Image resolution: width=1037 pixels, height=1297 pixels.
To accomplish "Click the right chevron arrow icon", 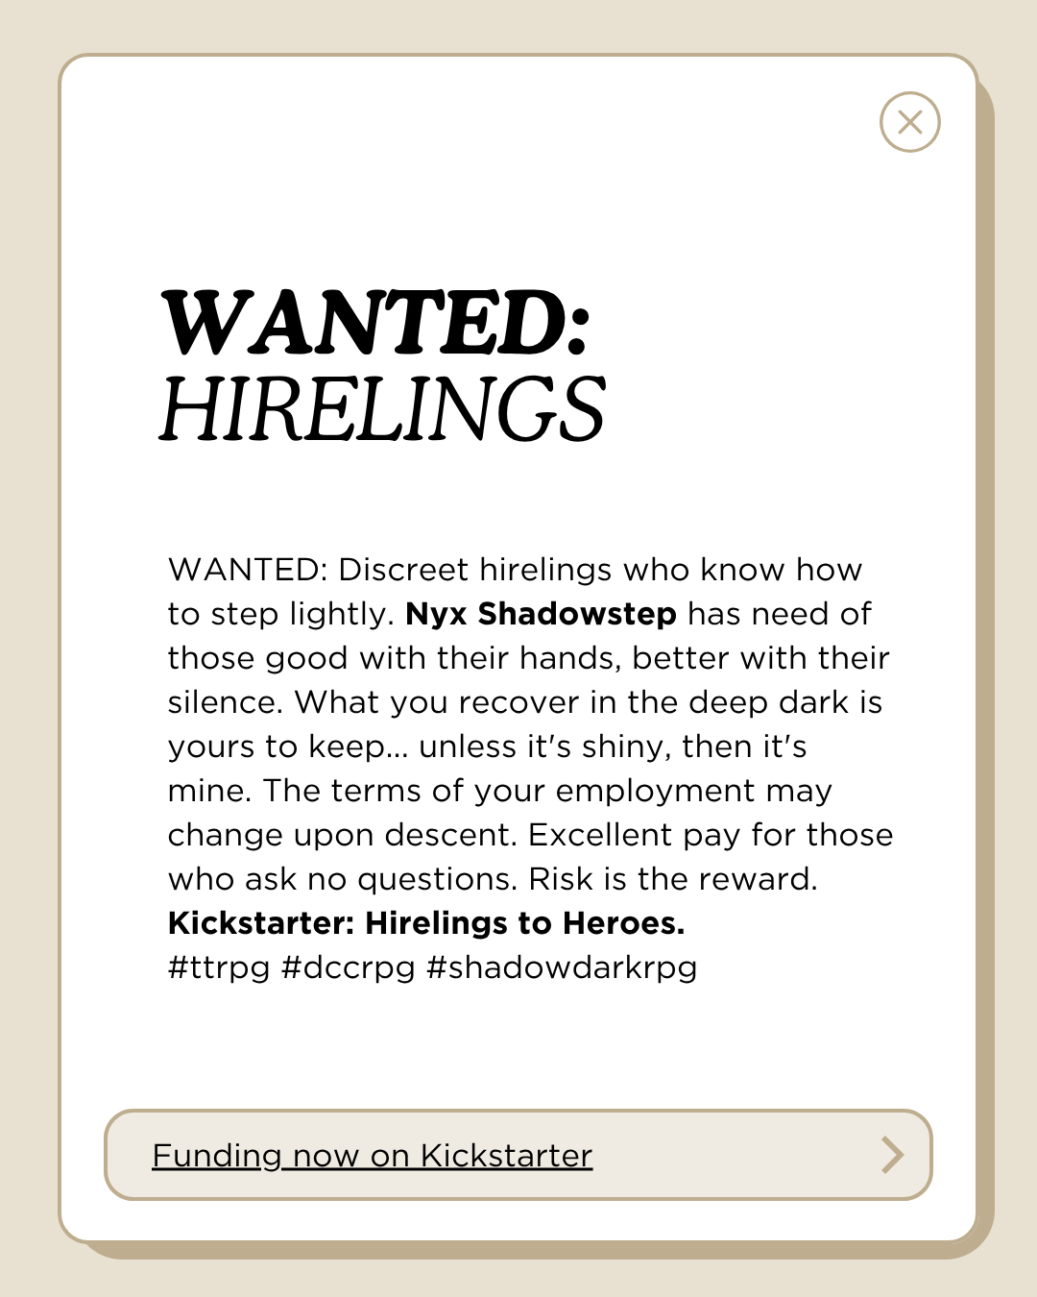I will (x=892, y=1155).
